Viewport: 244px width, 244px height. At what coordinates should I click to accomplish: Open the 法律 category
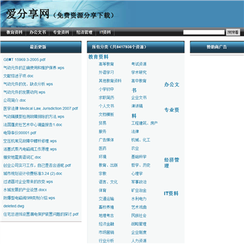point(135,131)
